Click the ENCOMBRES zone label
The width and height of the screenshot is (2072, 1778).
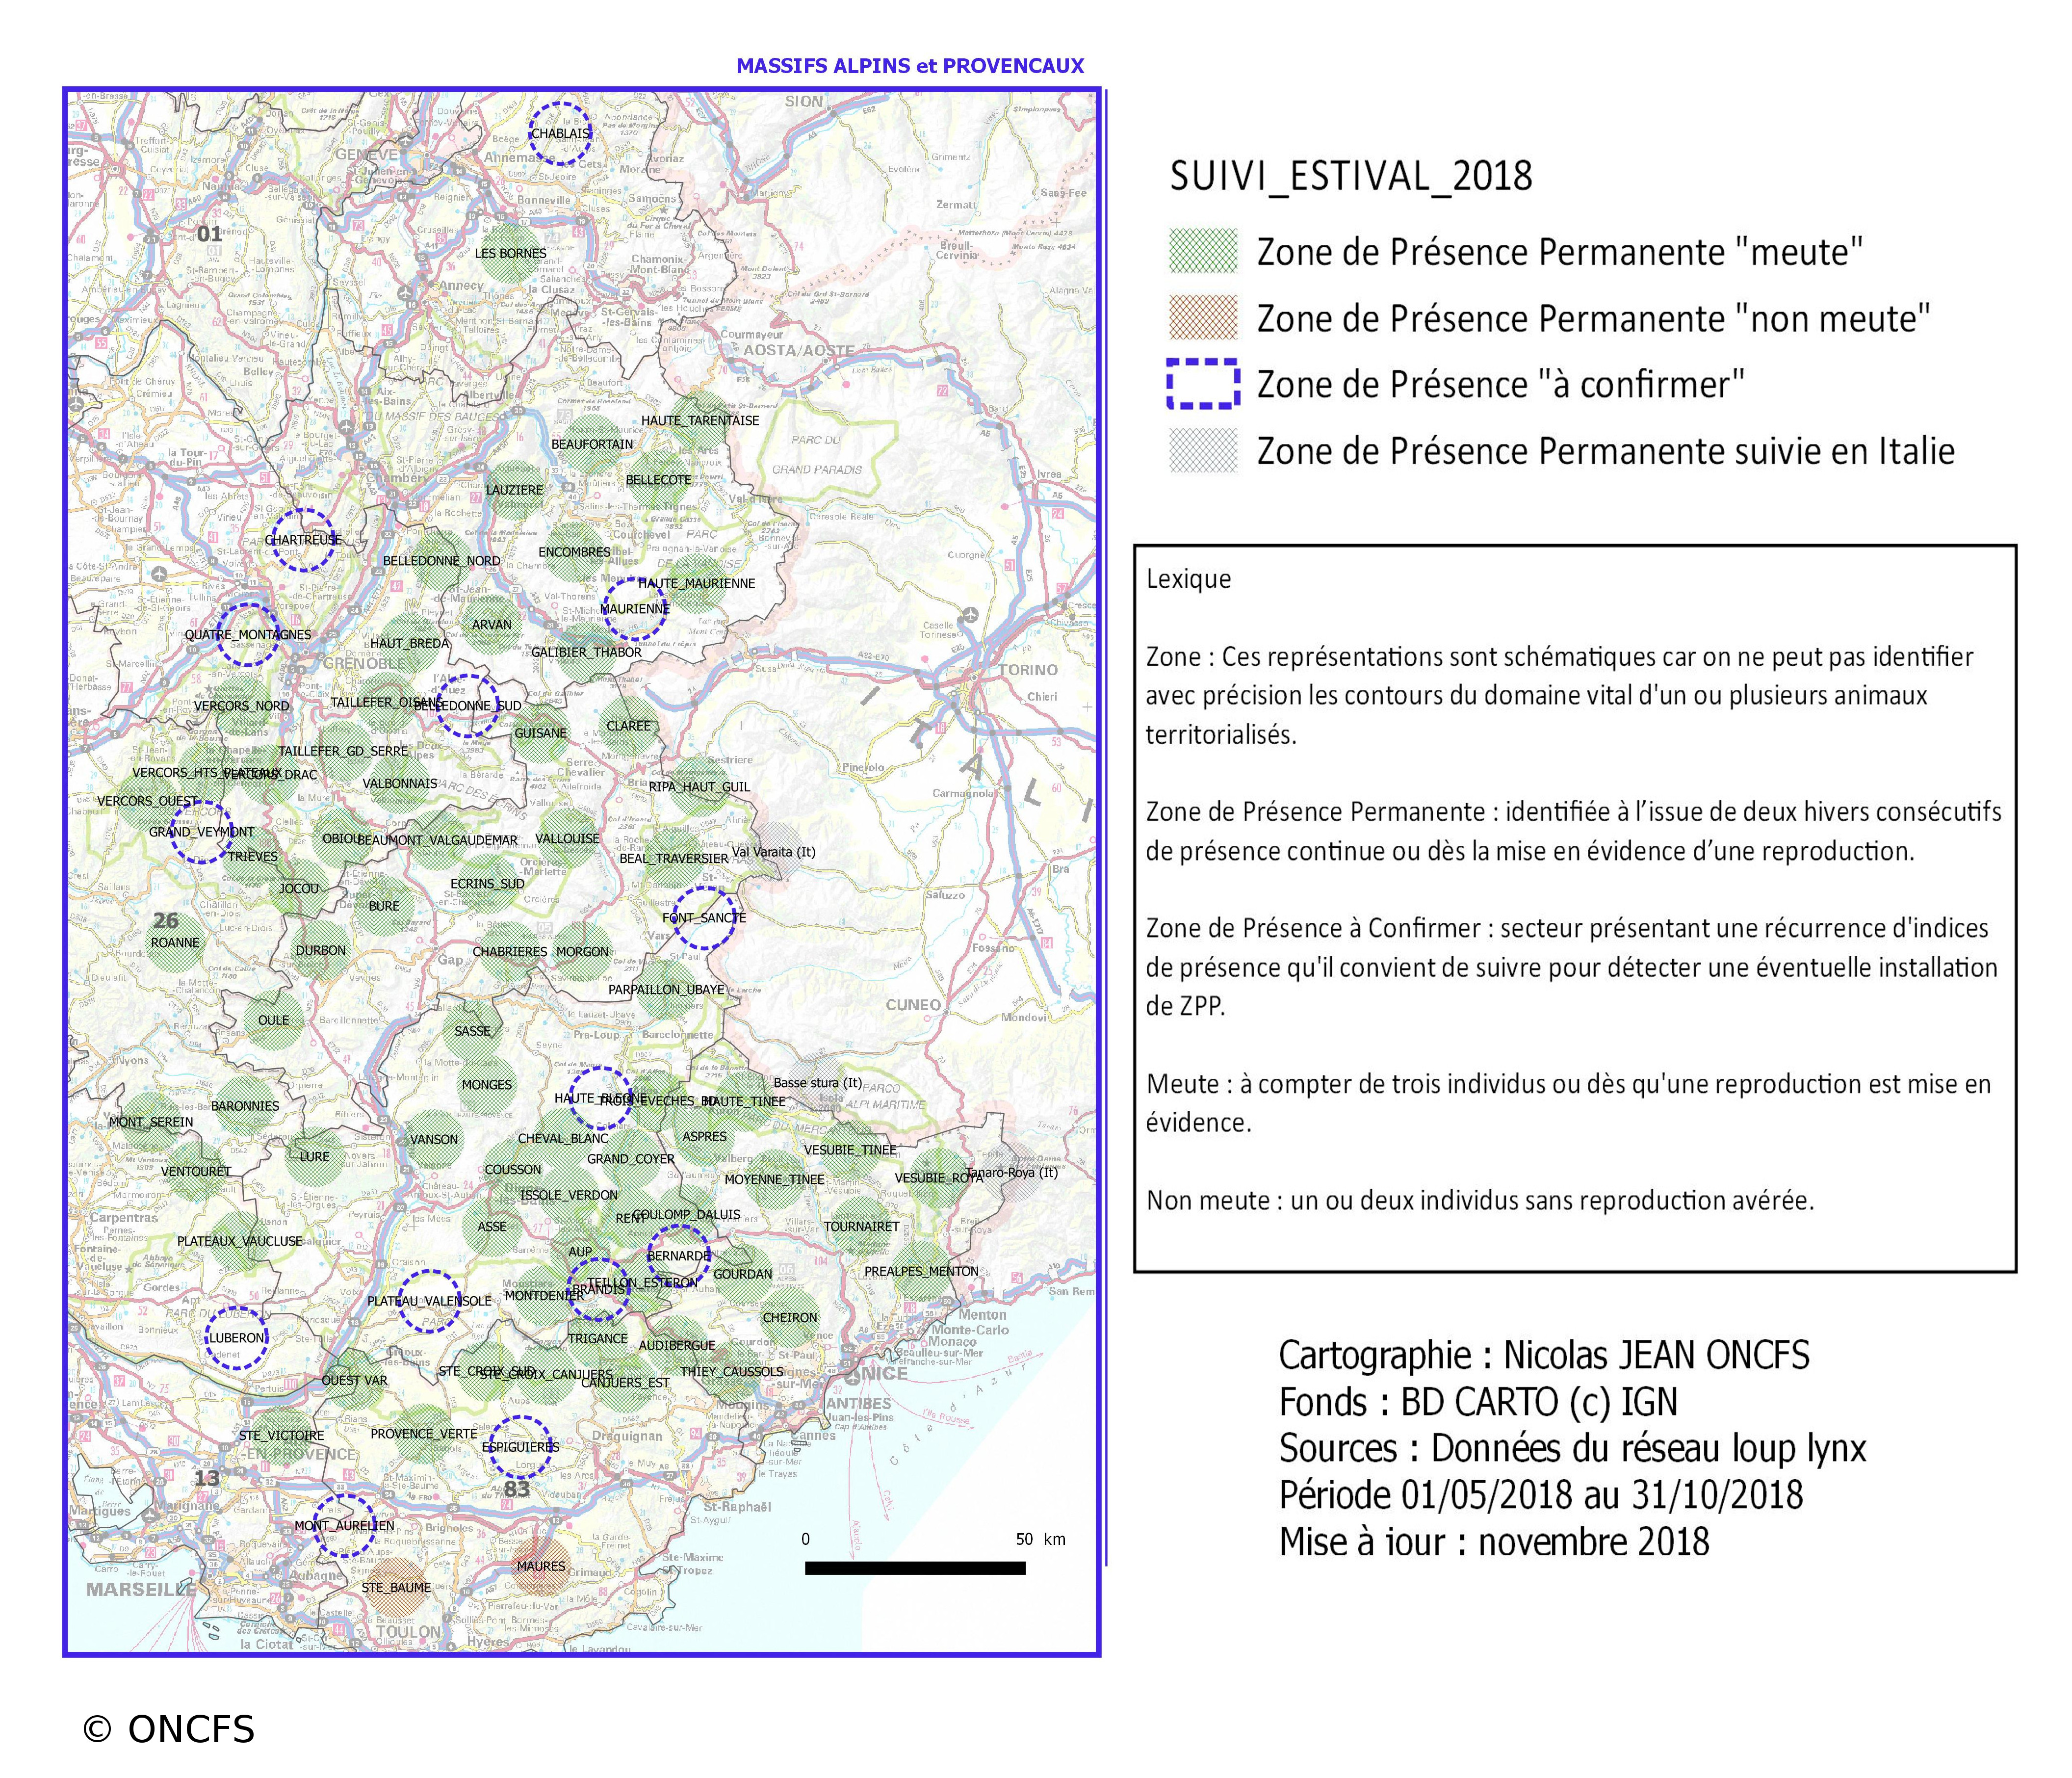tap(574, 552)
